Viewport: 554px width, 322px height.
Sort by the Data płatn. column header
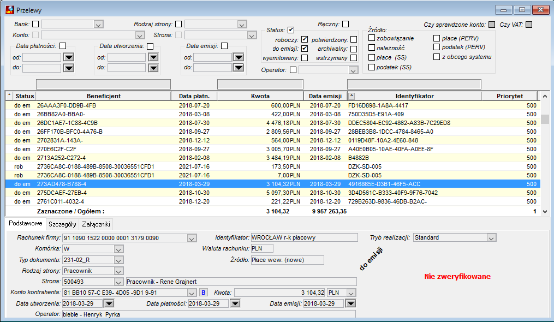(194, 96)
